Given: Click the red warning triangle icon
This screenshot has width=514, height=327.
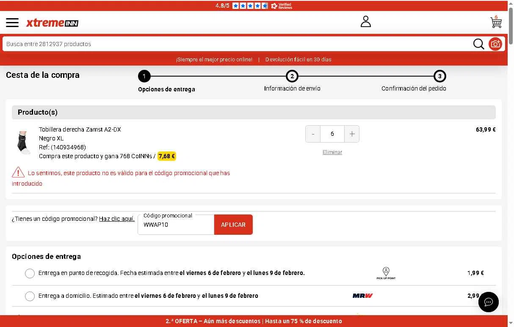Looking at the screenshot, I should pyautogui.click(x=18, y=172).
